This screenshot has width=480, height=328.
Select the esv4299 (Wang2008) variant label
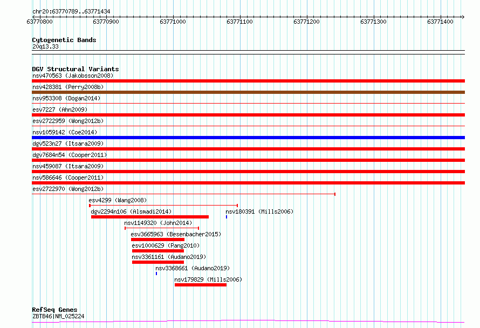click(118, 200)
